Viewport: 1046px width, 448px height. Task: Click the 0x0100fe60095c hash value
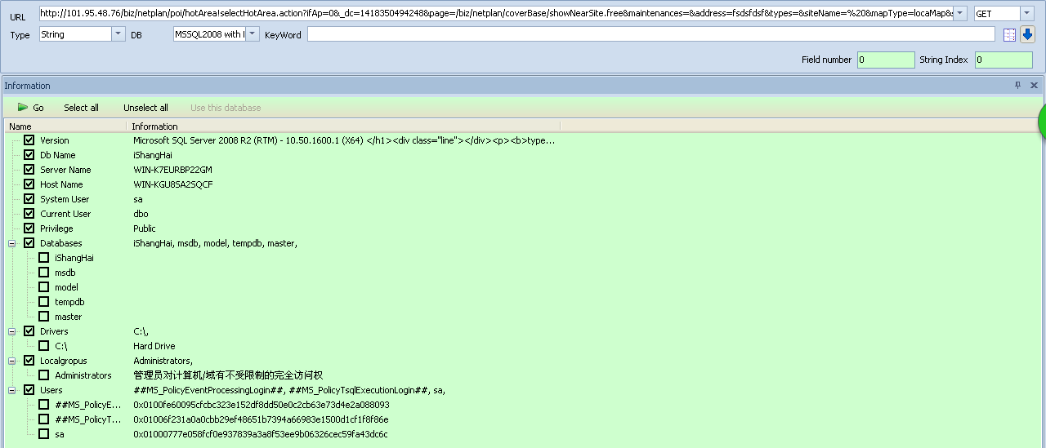tap(261, 405)
